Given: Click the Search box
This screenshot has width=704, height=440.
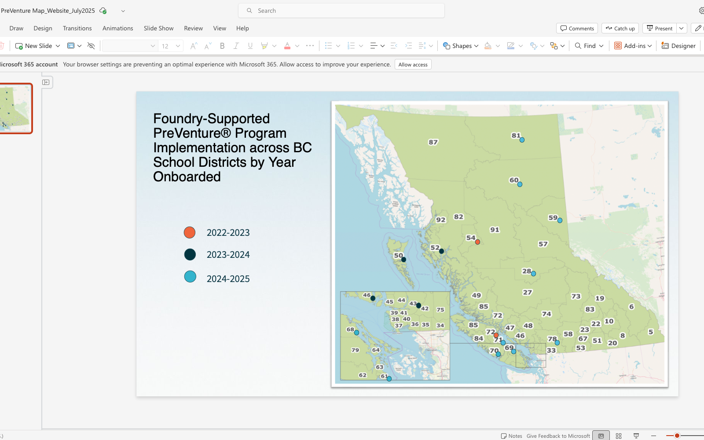Looking at the screenshot, I should click(x=341, y=11).
